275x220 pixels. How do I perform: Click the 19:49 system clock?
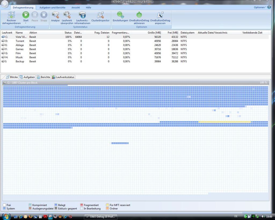[x=269, y=217]
